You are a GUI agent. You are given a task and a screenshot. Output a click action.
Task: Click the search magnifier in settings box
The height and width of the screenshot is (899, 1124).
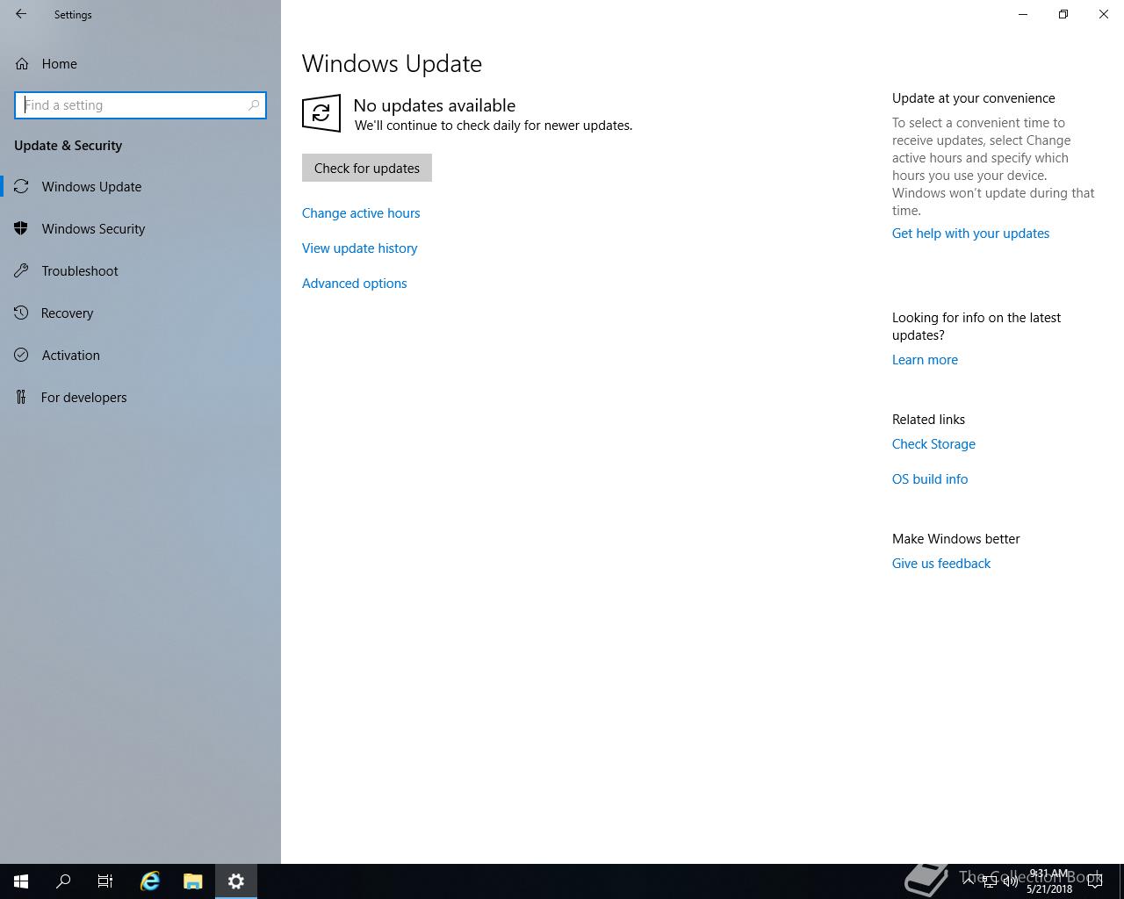[254, 105]
